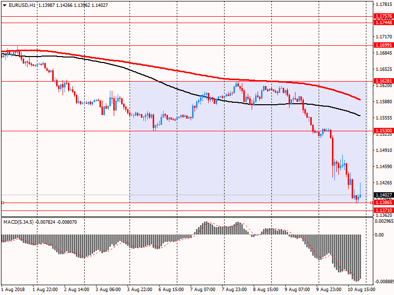The width and height of the screenshot is (394, 295).
Task: Select the 1.17448 red price label
Action: (x=383, y=23)
